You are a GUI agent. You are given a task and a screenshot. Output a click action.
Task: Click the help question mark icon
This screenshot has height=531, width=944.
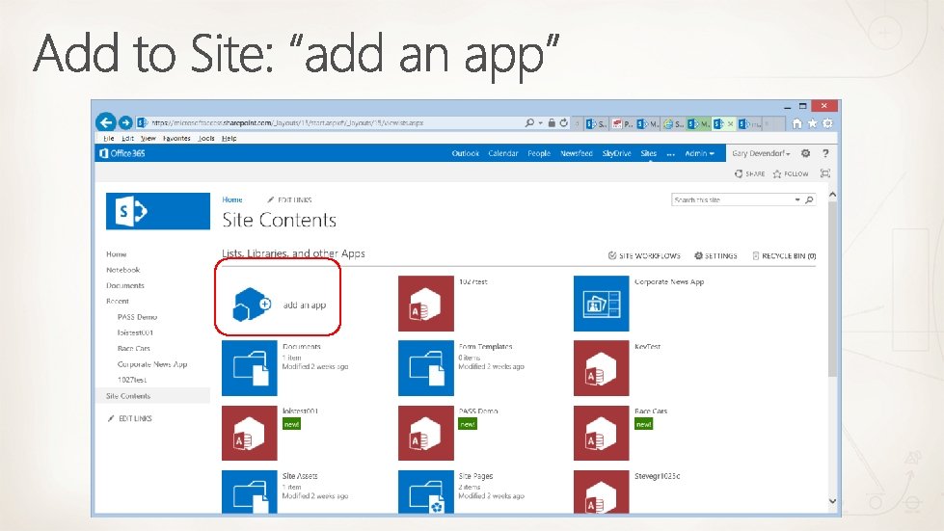(825, 153)
